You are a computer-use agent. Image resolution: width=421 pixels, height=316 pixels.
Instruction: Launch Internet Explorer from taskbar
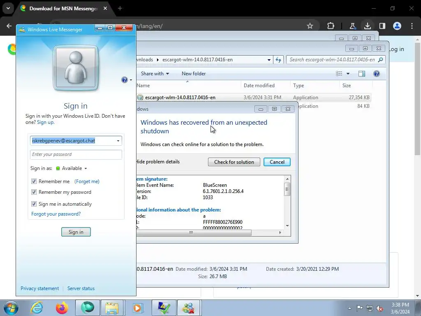[x=37, y=308]
